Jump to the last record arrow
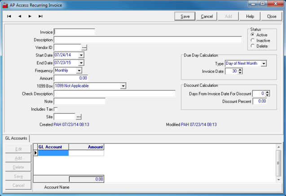Image resolution: width=286 pixels, height=196 pixels. pyautogui.click(x=40, y=16)
